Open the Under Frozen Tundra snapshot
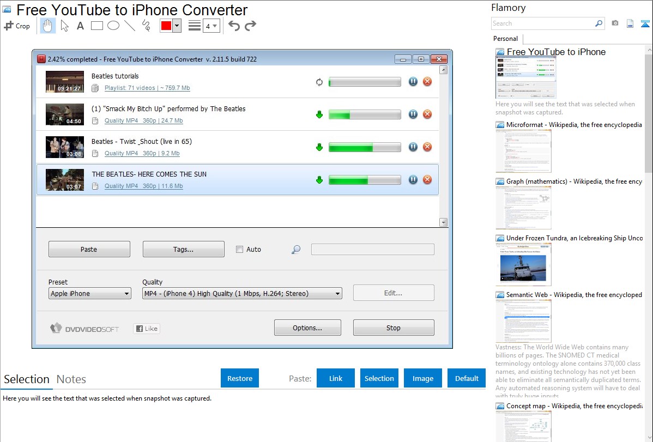This screenshot has height=442, width=653. pos(523,264)
